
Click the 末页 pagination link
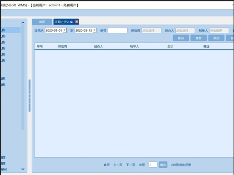(x=142, y=165)
